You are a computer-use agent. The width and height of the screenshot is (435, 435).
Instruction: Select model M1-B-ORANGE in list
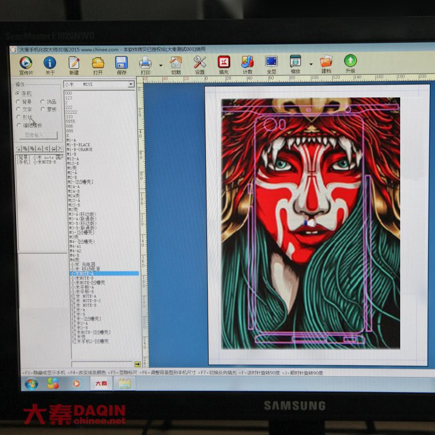[x=79, y=149]
